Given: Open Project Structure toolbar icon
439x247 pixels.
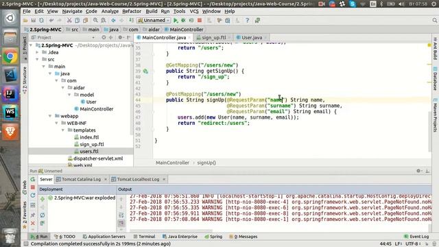Looking at the screenshot, I should 228,21.
